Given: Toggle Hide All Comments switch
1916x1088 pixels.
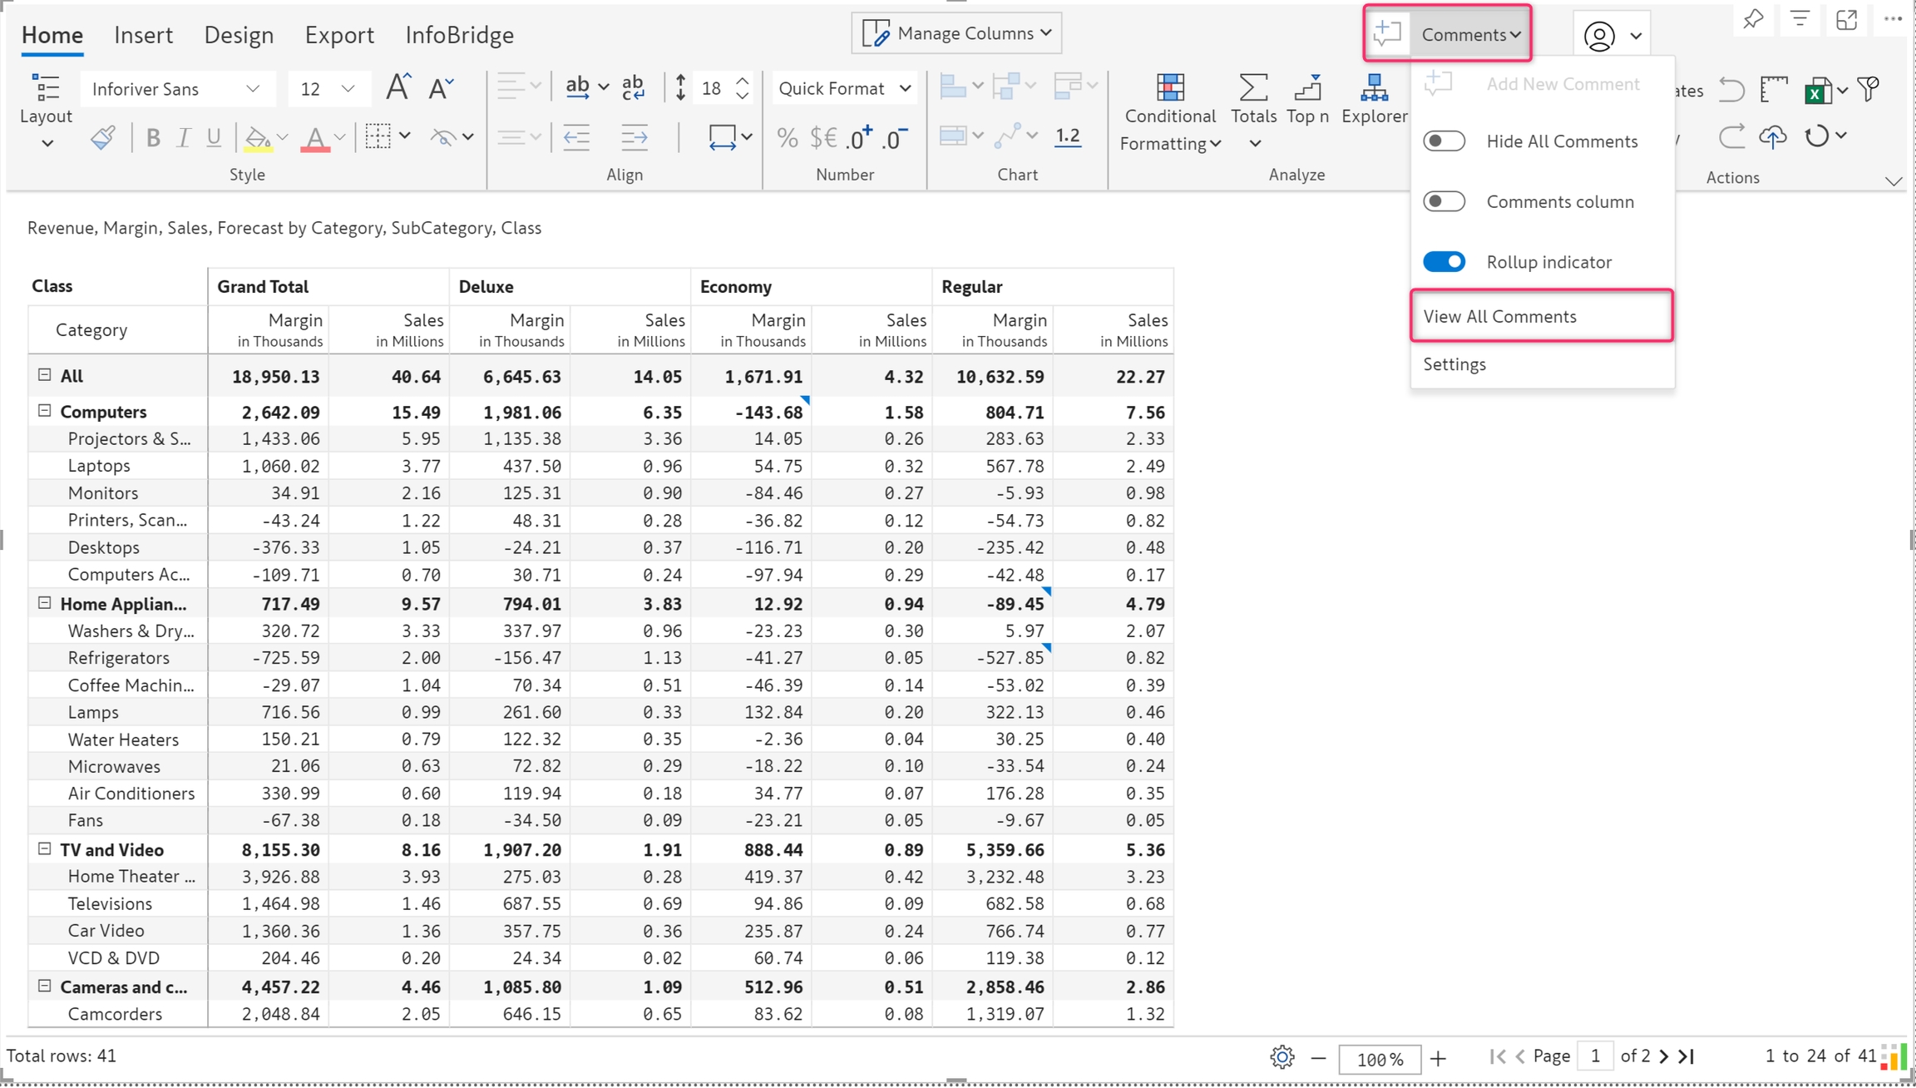Looking at the screenshot, I should 1444,141.
